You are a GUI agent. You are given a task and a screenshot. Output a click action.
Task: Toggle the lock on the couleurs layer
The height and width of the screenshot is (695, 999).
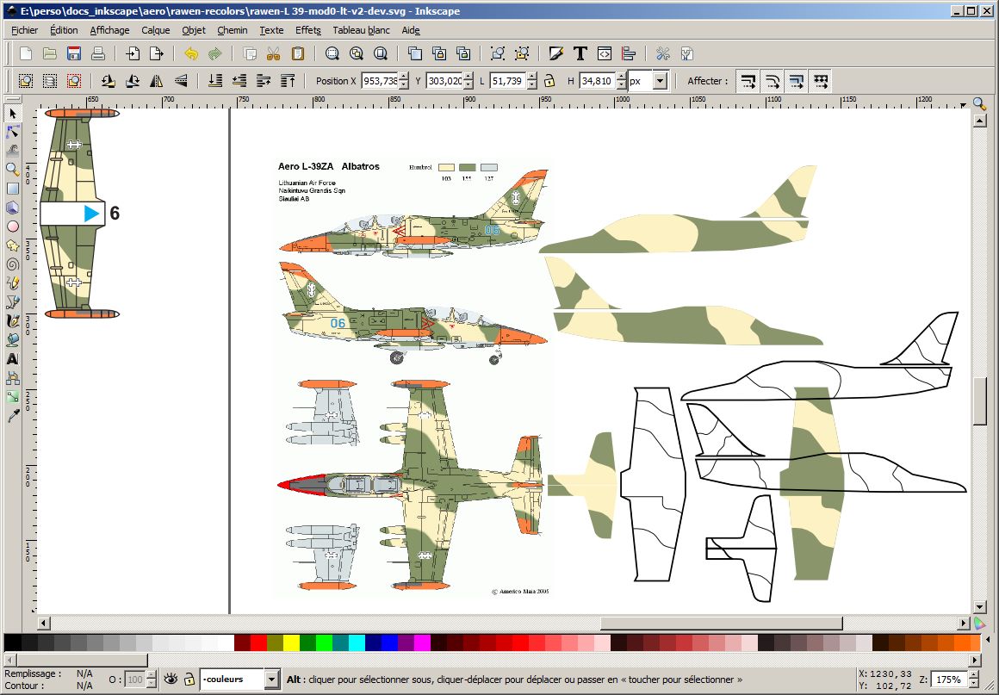pyautogui.click(x=189, y=679)
